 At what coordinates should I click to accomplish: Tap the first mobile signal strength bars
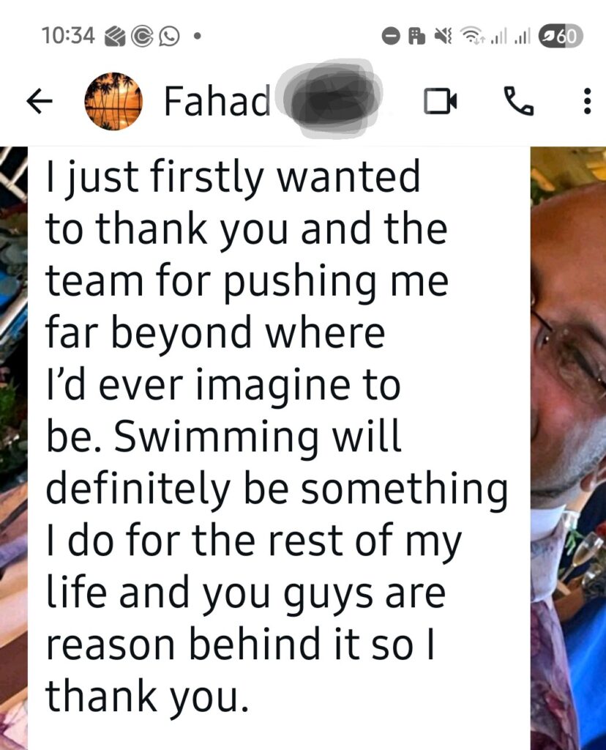point(498,36)
